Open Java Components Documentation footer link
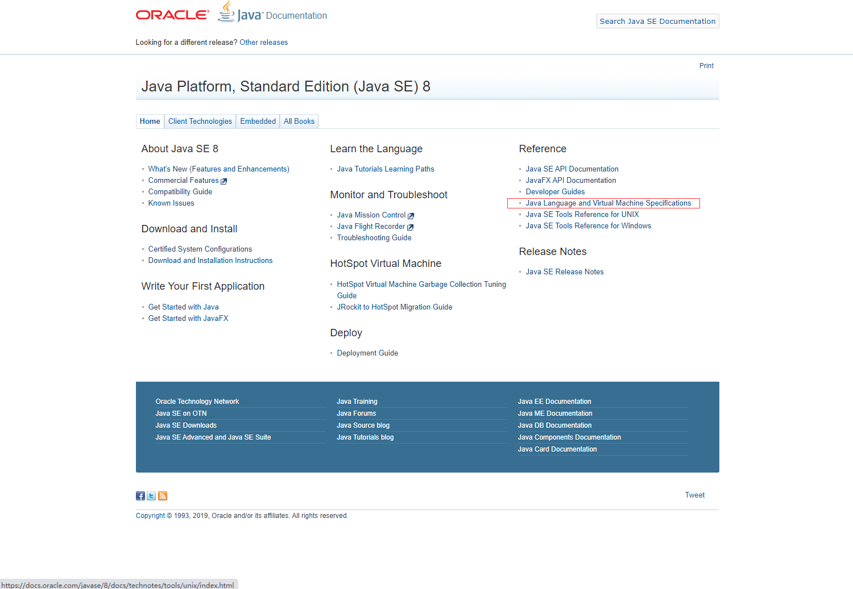 tap(569, 437)
